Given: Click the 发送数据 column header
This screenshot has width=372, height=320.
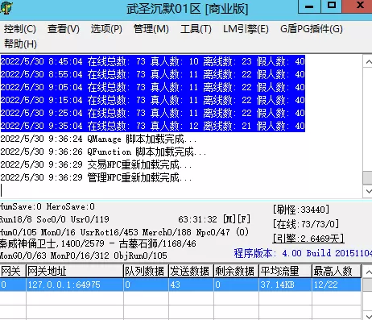Looking at the screenshot, I should tap(191, 271).
